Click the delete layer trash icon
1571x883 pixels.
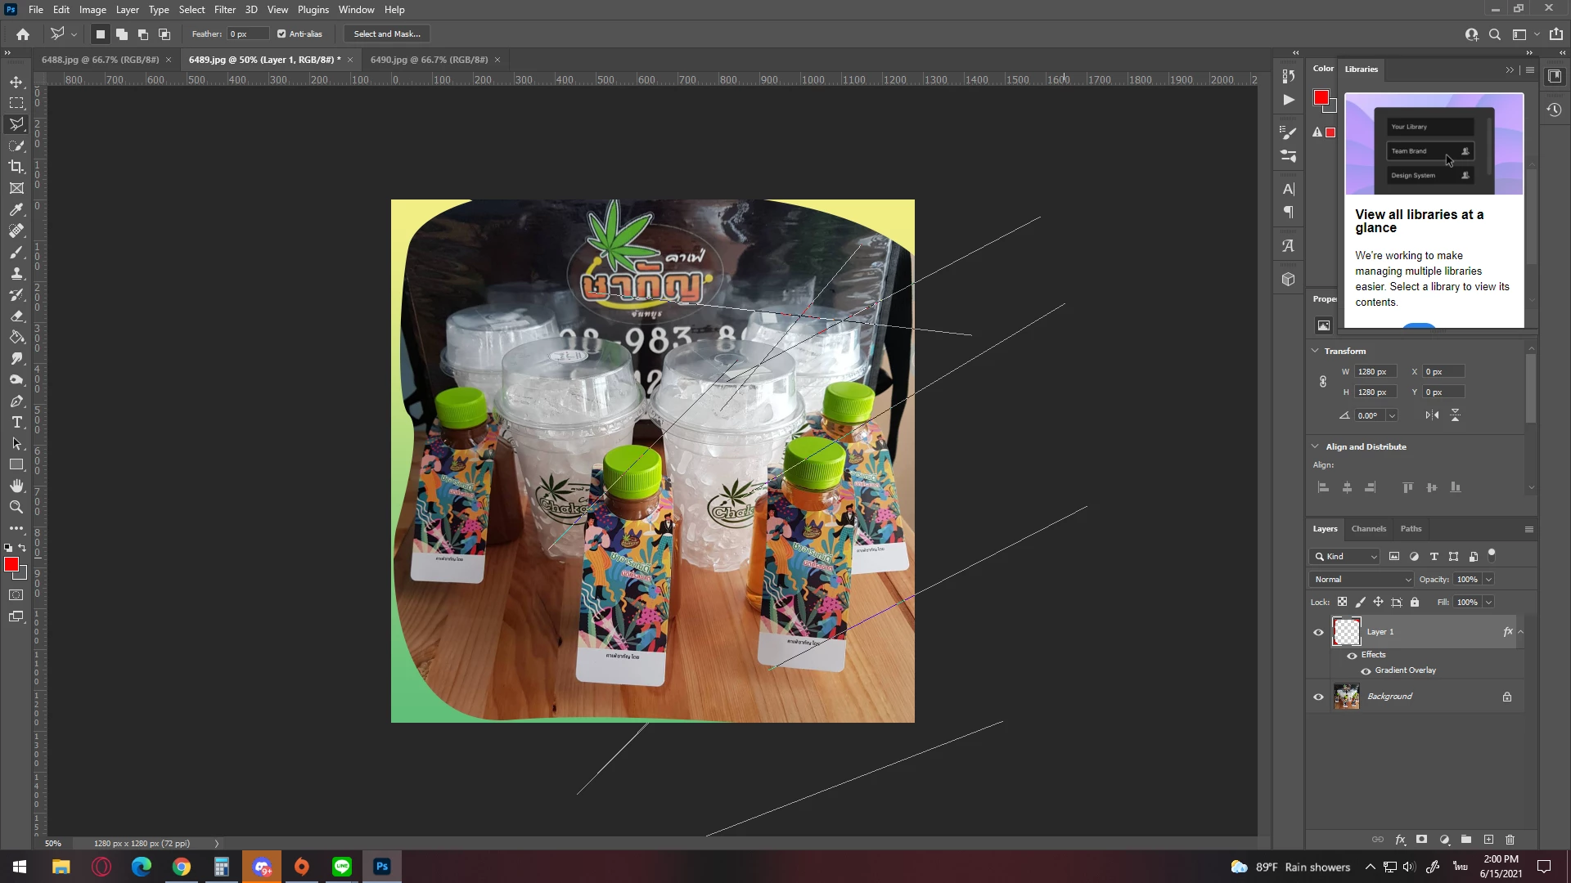(x=1510, y=840)
